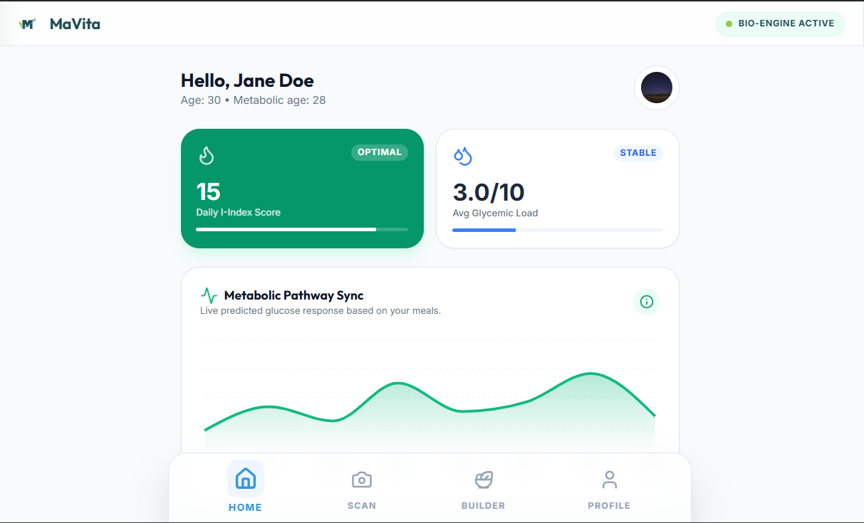Click the Glycemic Load progress bar

[558, 230]
